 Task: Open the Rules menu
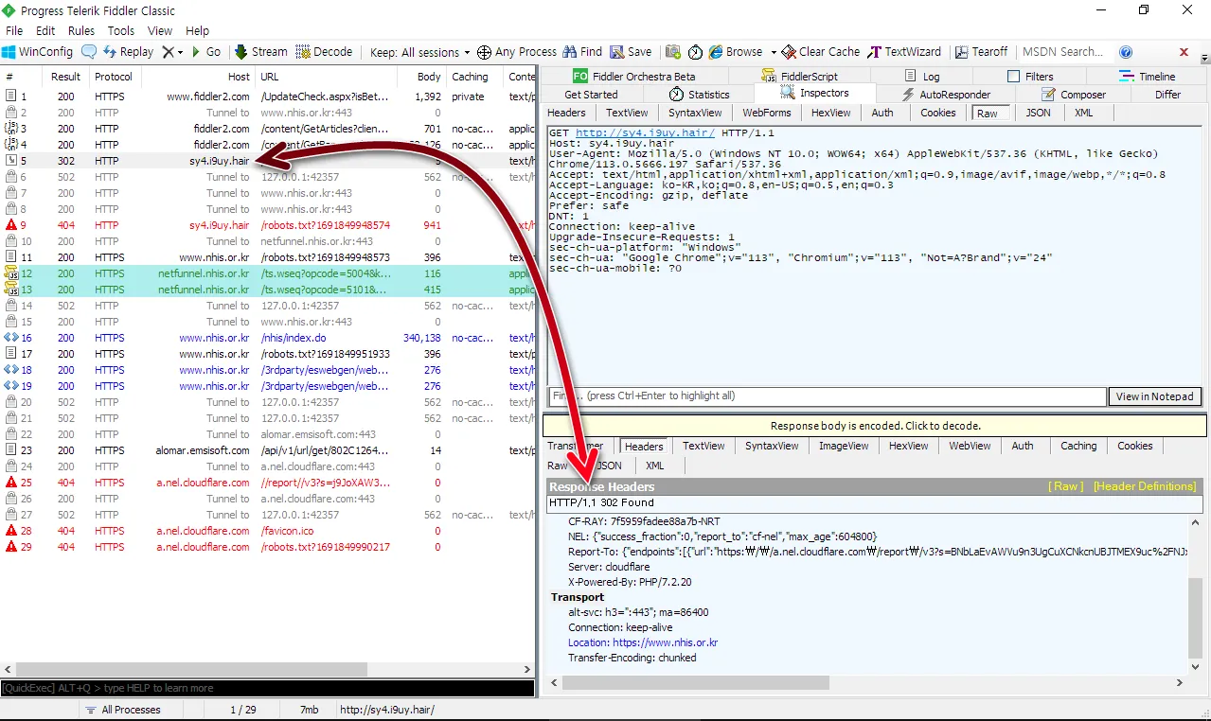coord(81,30)
